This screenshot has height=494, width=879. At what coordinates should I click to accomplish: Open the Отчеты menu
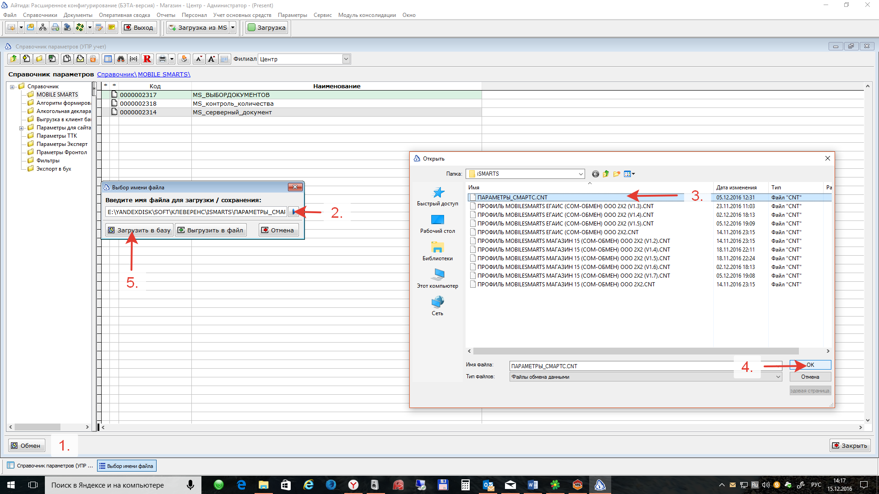coord(166,15)
